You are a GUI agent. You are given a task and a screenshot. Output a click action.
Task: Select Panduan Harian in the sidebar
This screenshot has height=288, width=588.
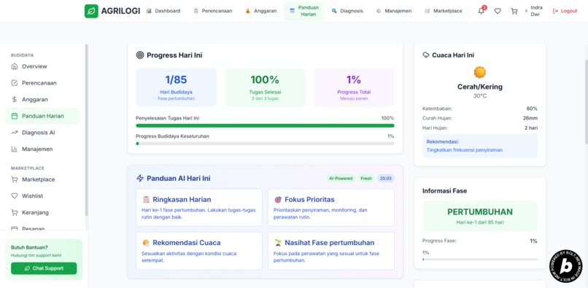point(42,116)
